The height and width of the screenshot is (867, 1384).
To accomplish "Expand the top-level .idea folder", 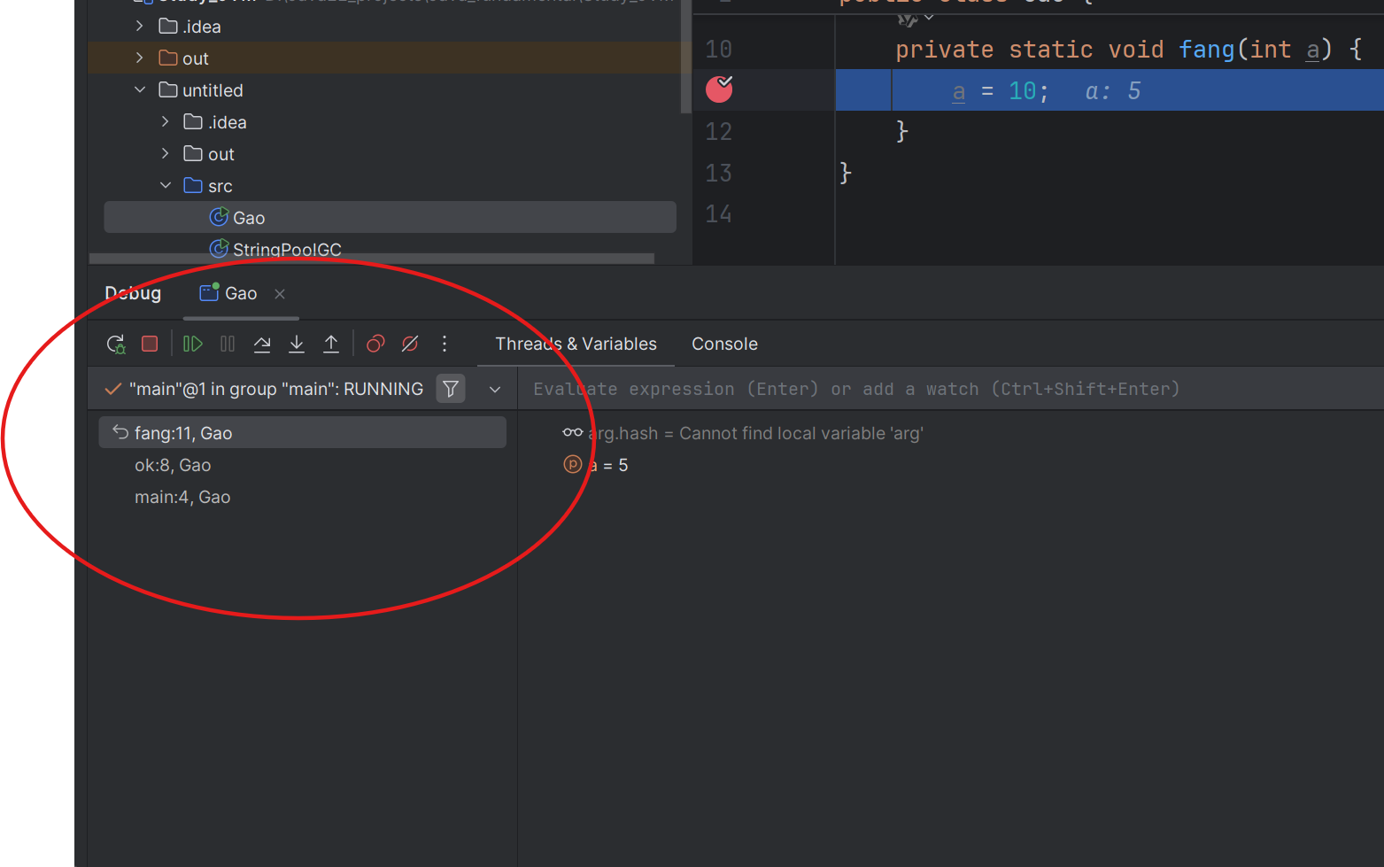I will click(139, 27).
